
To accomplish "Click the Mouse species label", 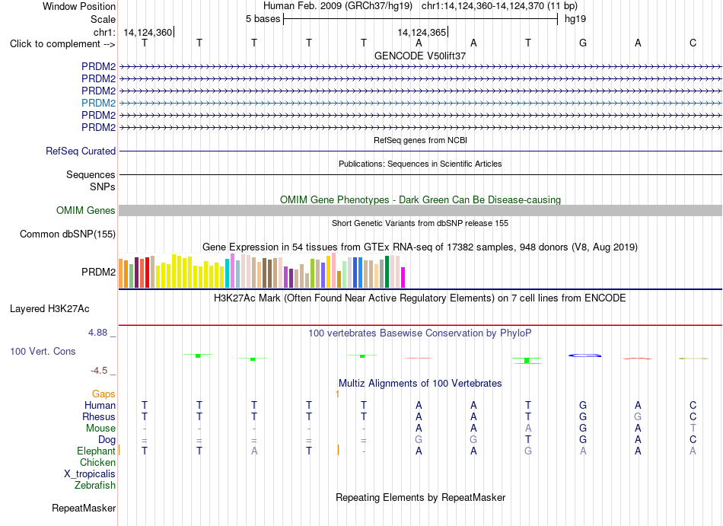I will tap(100, 429).
